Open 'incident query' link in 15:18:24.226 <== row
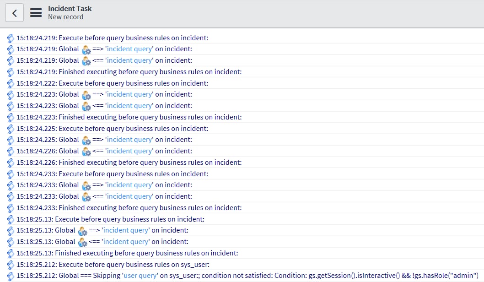484x282 pixels. [129, 152]
